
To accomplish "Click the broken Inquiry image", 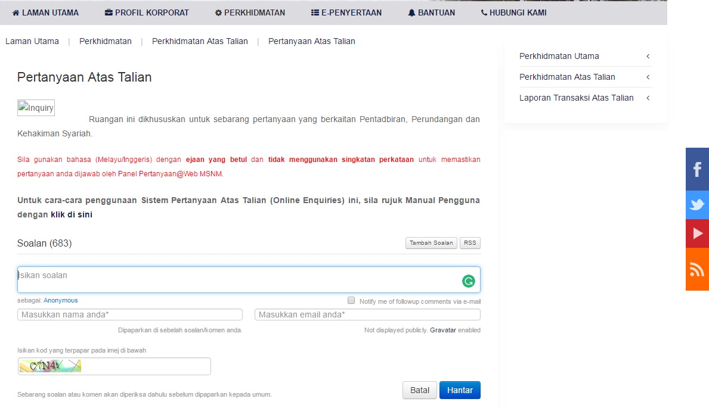I will [x=36, y=108].
